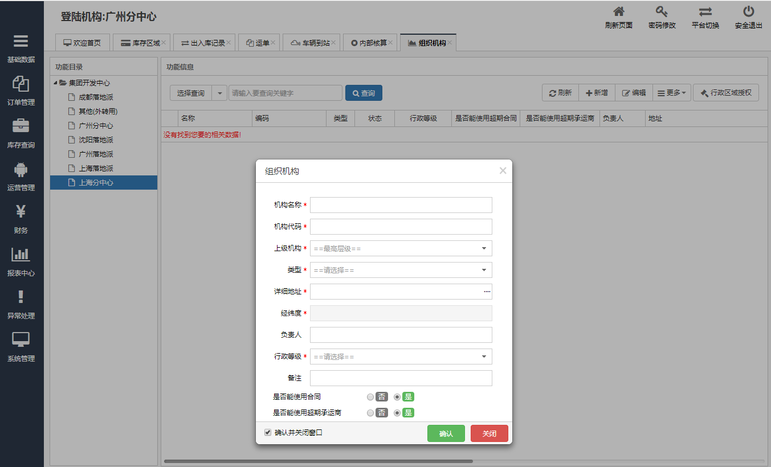Collapse the 集团开发中心 tree node

pyautogui.click(x=55, y=83)
